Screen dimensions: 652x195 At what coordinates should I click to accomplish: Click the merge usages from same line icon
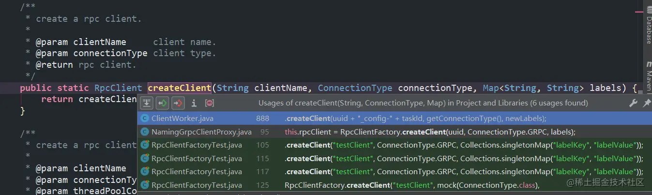pos(147,103)
